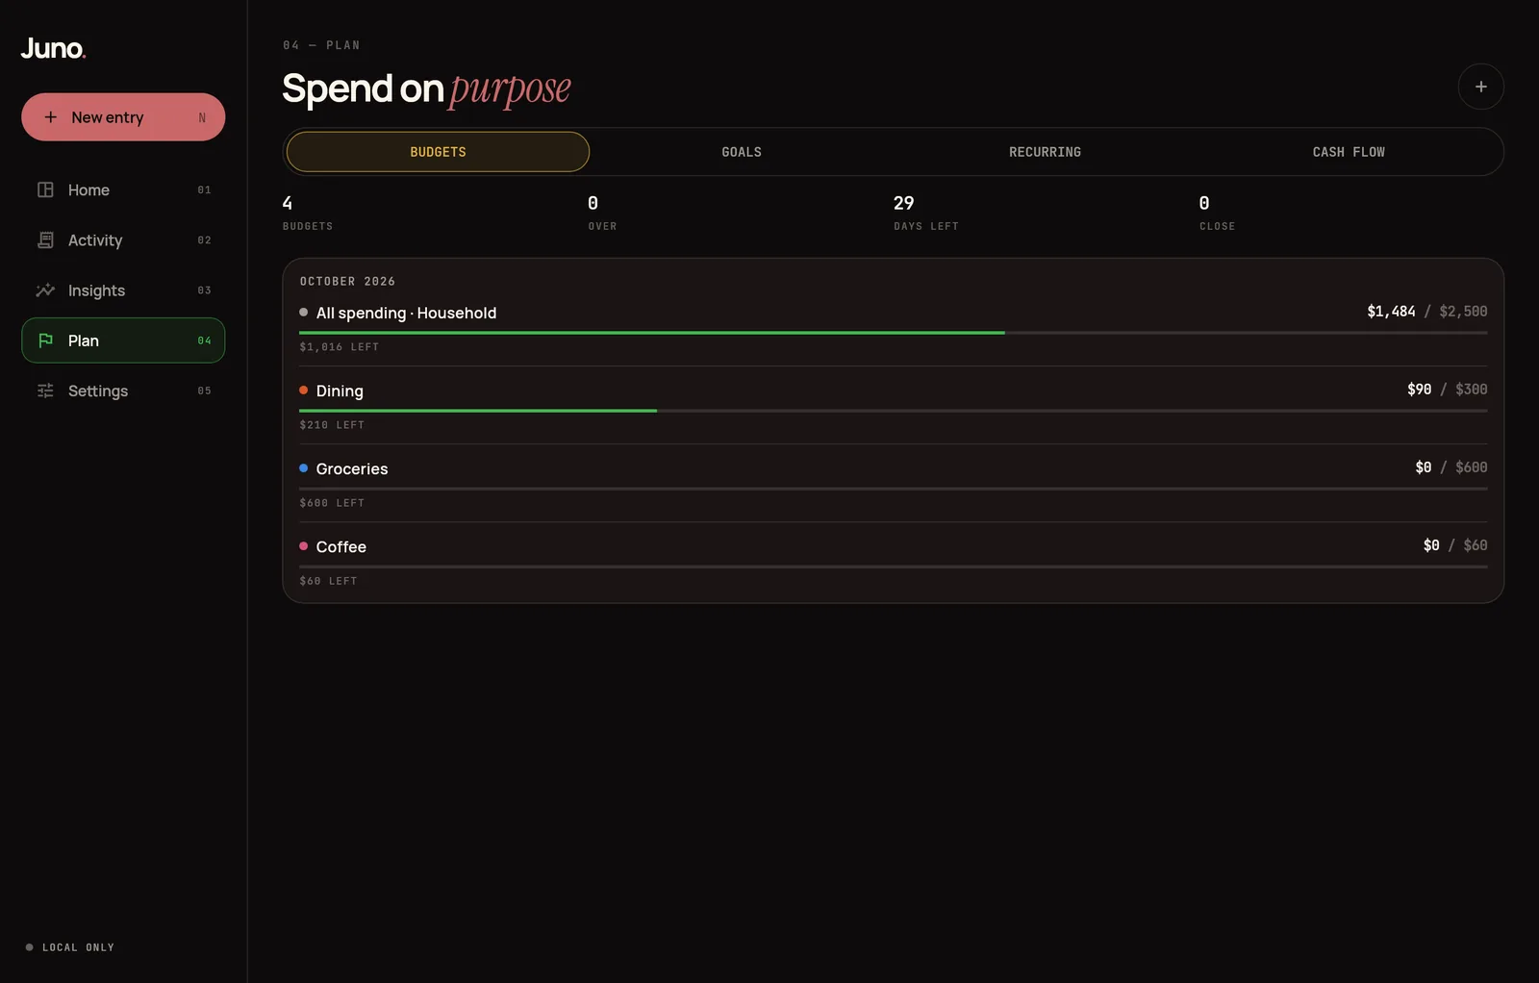
Task: Click the $0 / $600 amount
Action: tap(1451, 467)
